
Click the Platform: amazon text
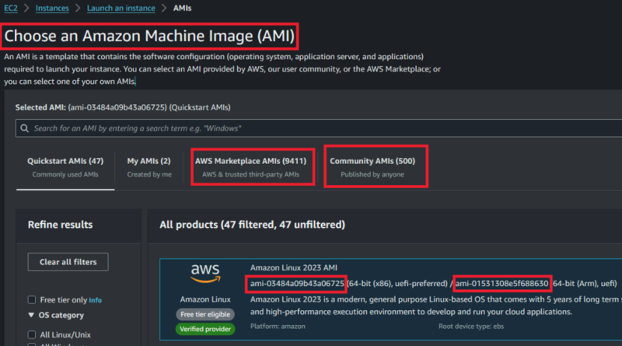pos(278,326)
